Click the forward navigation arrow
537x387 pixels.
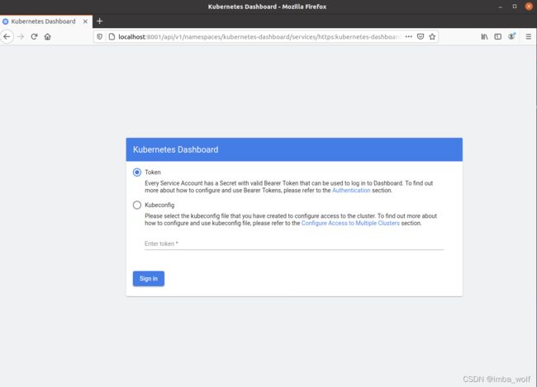click(x=21, y=36)
